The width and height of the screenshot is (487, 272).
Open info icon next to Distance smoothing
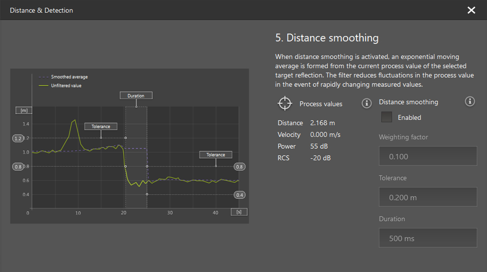click(x=469, y=101)
